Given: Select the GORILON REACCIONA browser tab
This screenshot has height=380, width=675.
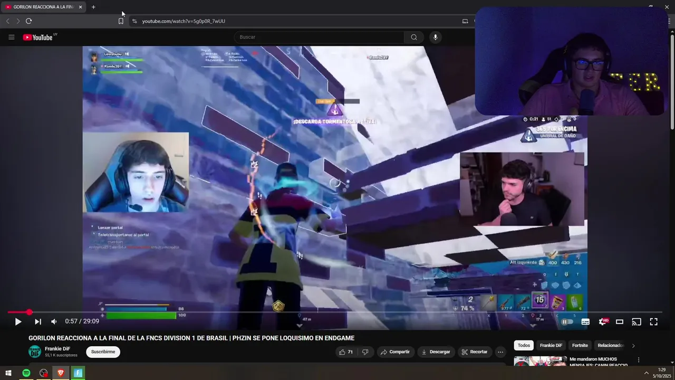Looking at the screenshot, I should (x=43, y=7).
